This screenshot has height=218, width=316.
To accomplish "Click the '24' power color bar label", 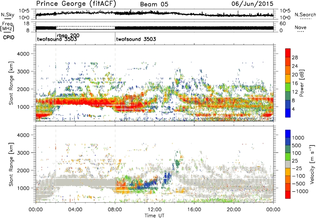I will click(x=295, y=66).
